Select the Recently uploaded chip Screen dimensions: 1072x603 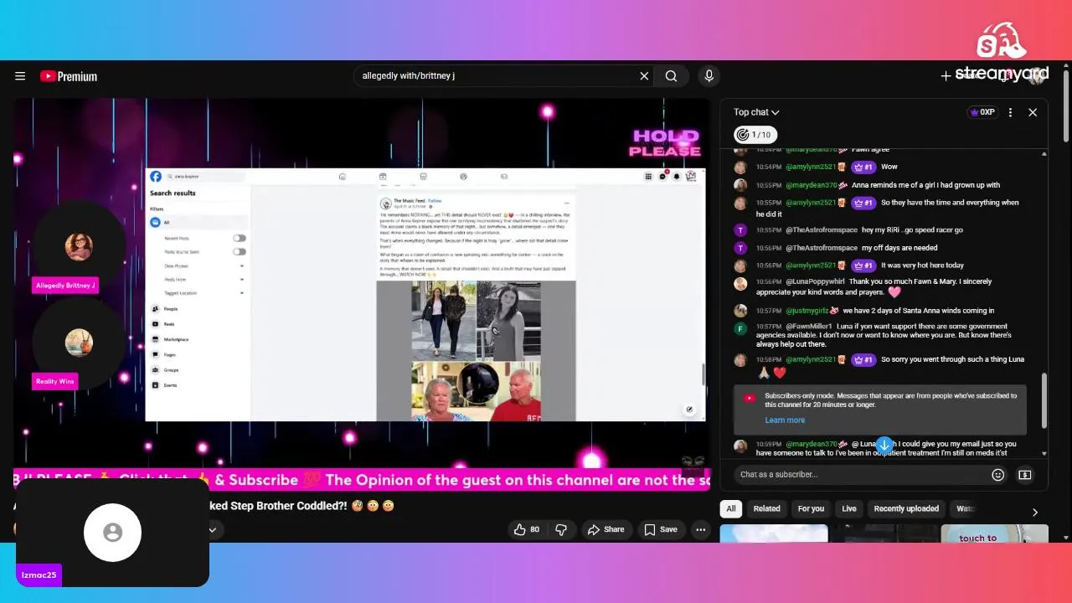tap(906, 508)
